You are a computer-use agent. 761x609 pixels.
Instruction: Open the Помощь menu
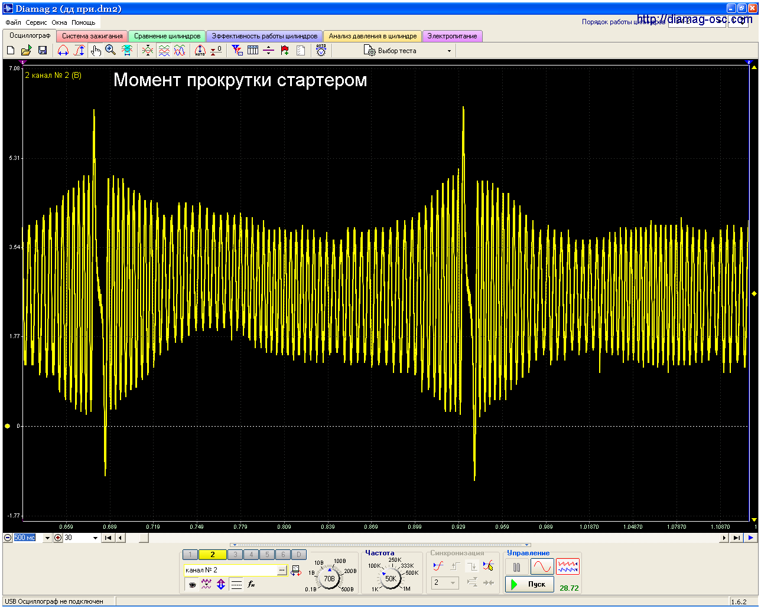pyautogui.click(x=83, y=22)
